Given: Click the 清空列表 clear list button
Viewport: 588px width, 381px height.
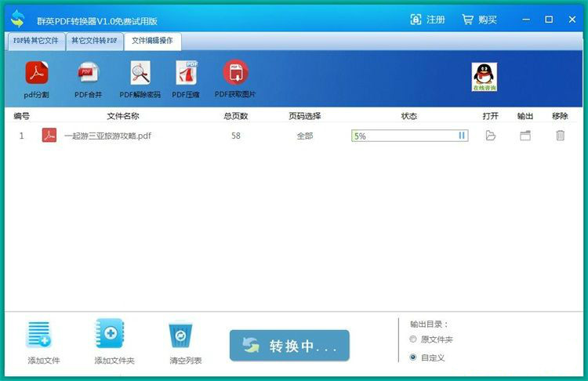Looking at the screenshot, I should coord(185,343).
